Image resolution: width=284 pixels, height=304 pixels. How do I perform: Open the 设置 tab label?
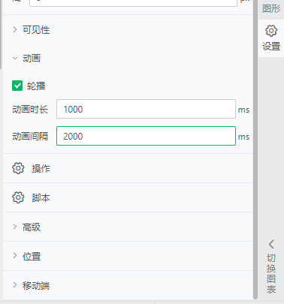(271, 47)
